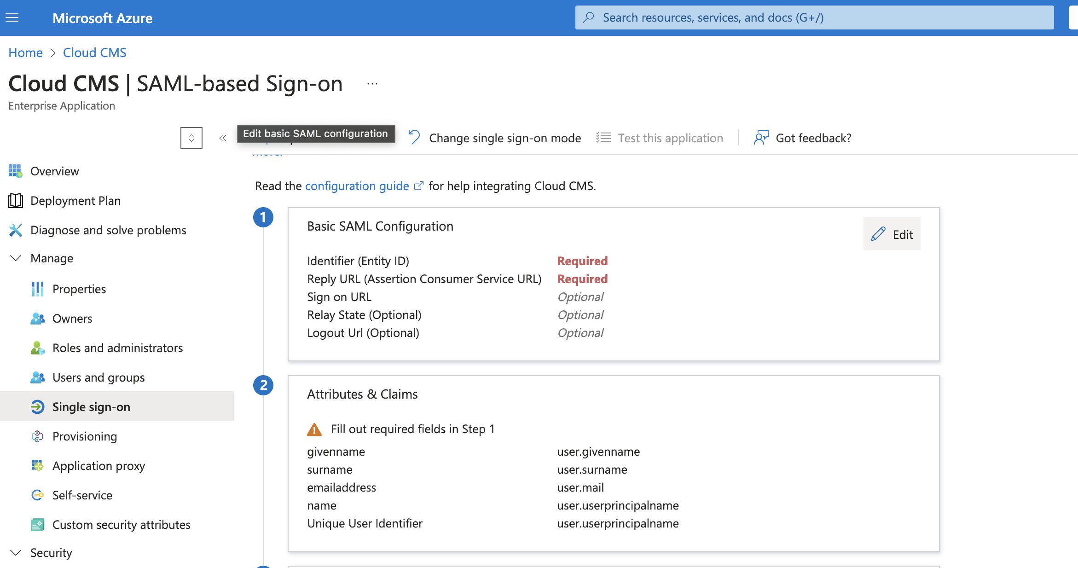Click the Users and groups icon
Viewport: 1078px width, 568px height.
(x=37, y=377)
